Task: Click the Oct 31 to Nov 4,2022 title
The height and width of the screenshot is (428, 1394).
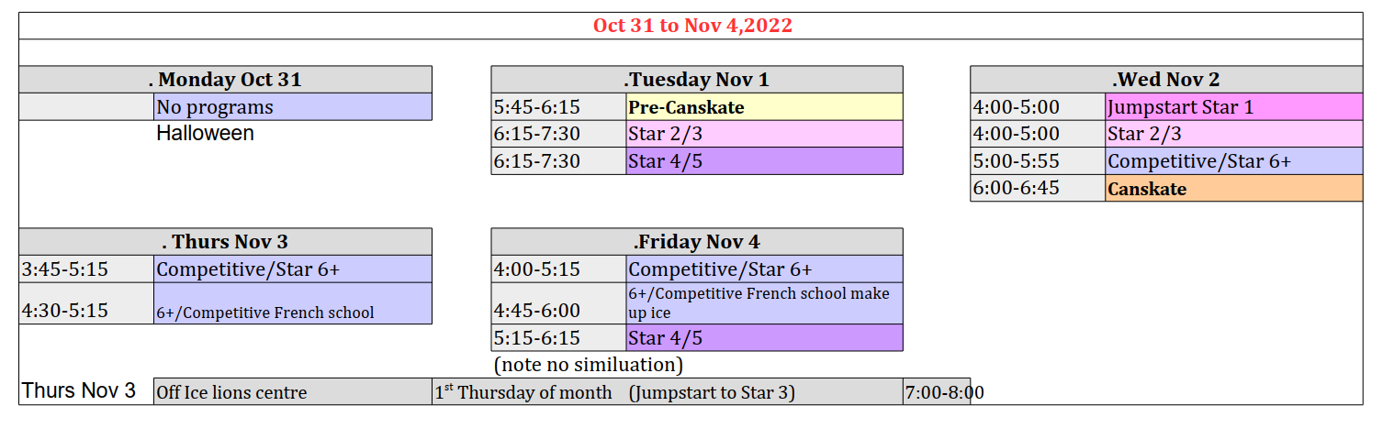Action: [691, 26]
